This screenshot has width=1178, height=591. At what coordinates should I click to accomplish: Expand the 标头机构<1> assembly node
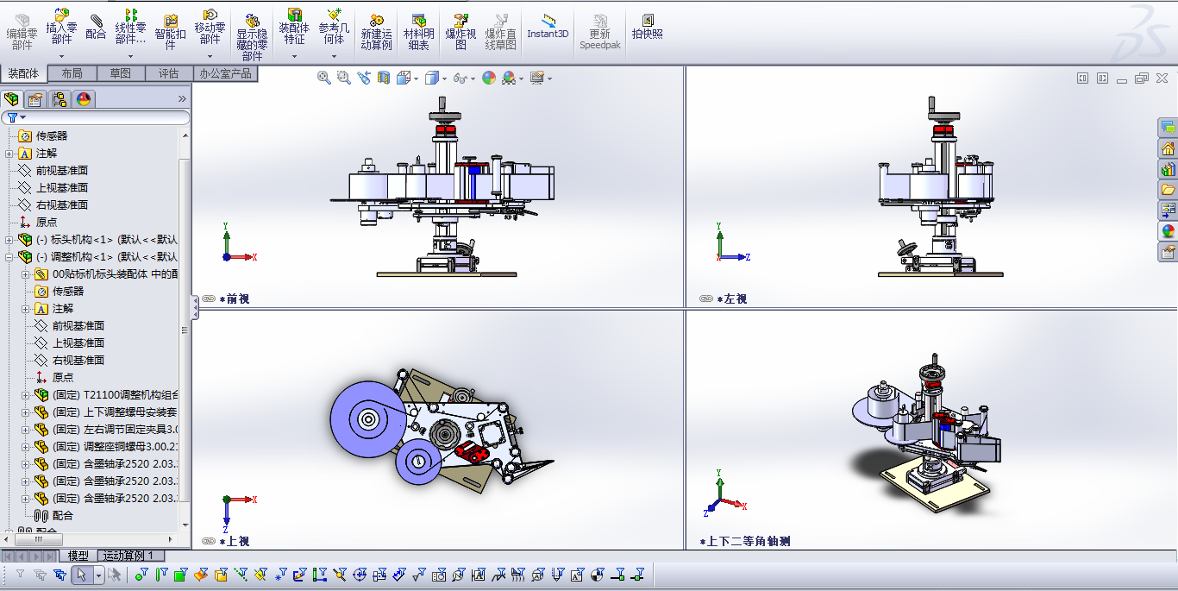click(9, 240)
